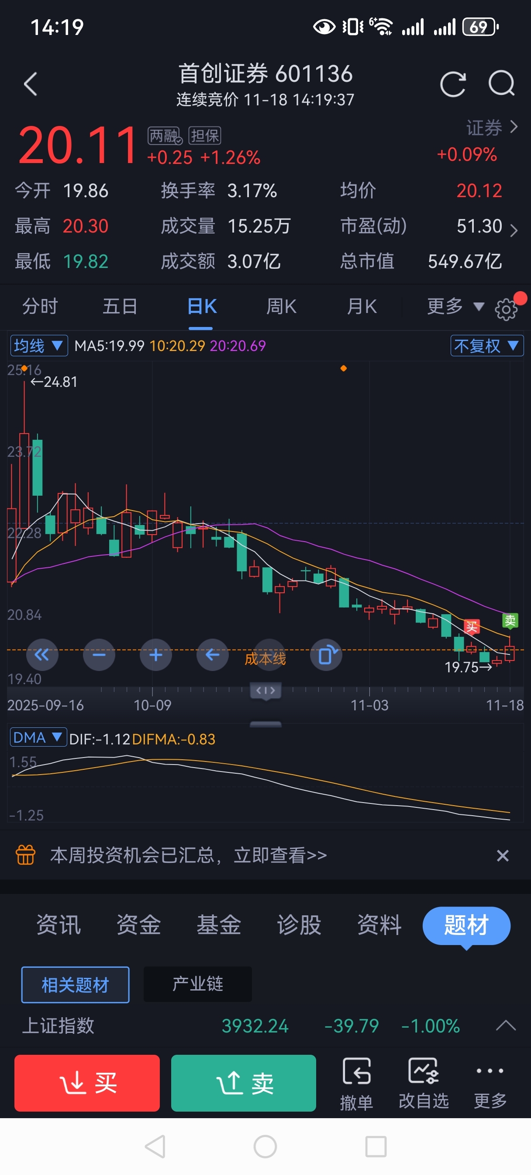
Task: Switch to 月K monthly tab
Action: click(362, 306)
